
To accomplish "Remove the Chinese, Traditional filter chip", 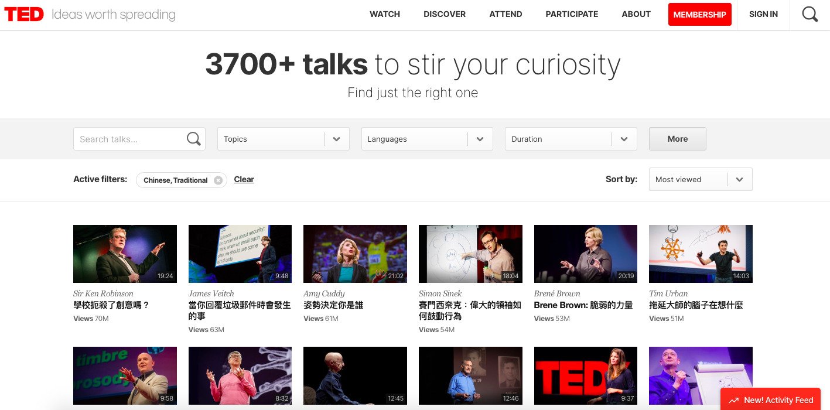I will (x=218, y=180).
